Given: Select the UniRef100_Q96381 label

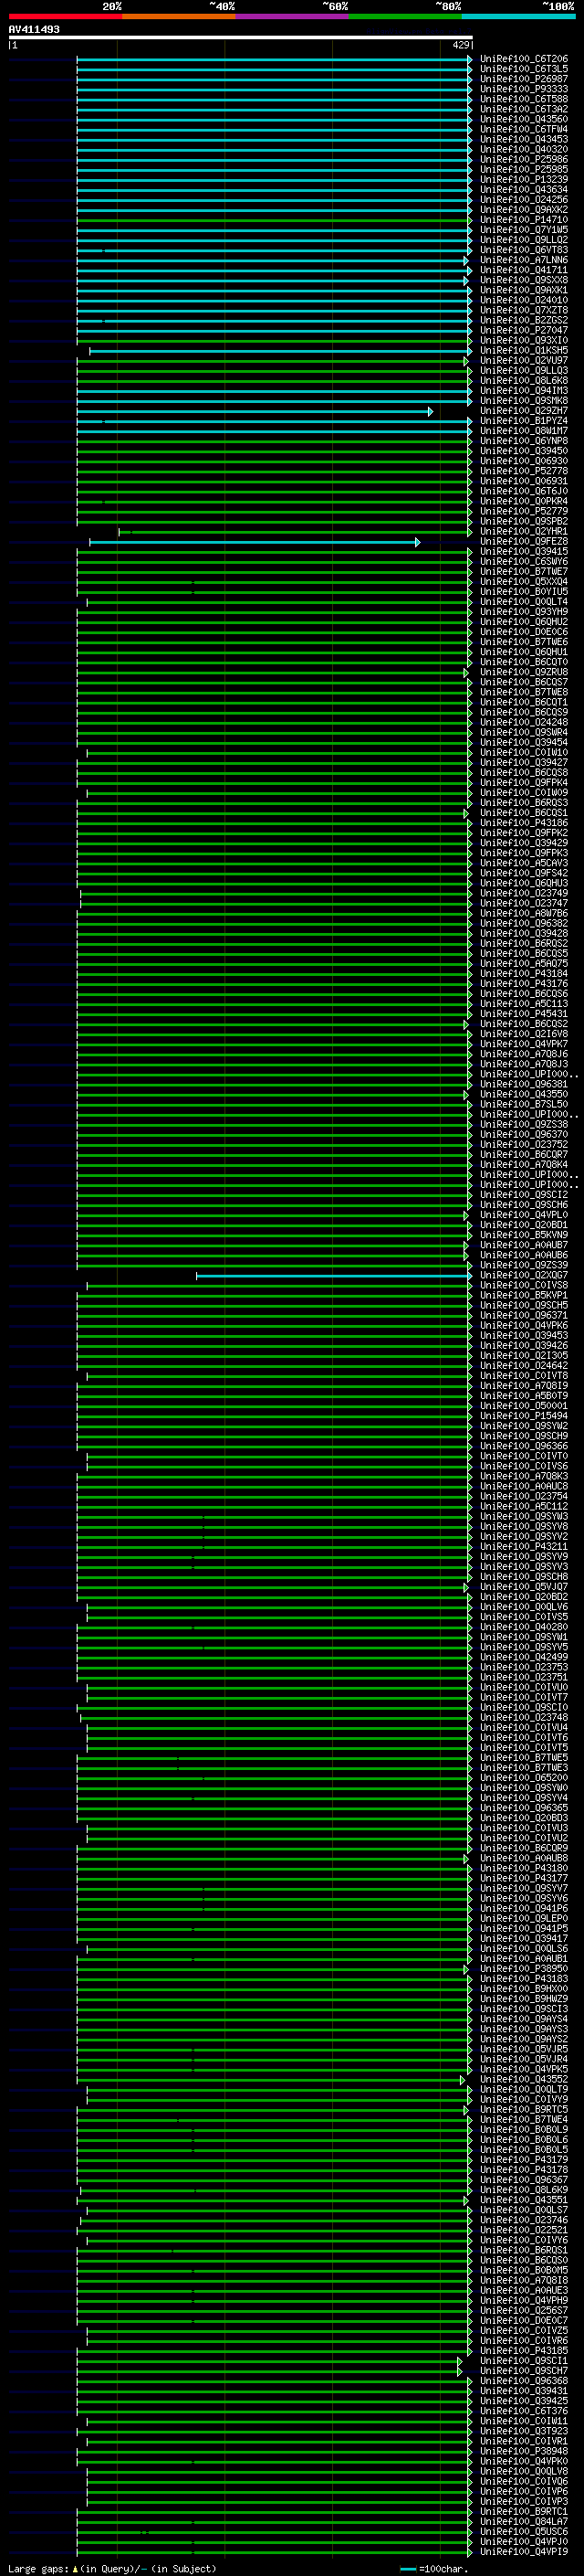Looking at the screenshot, I should click(524, 1084).
